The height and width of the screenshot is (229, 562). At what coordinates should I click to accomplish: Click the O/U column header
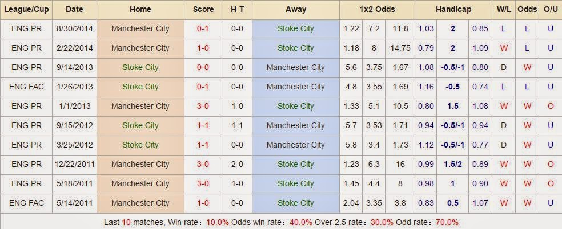click(x=551, y=9)
